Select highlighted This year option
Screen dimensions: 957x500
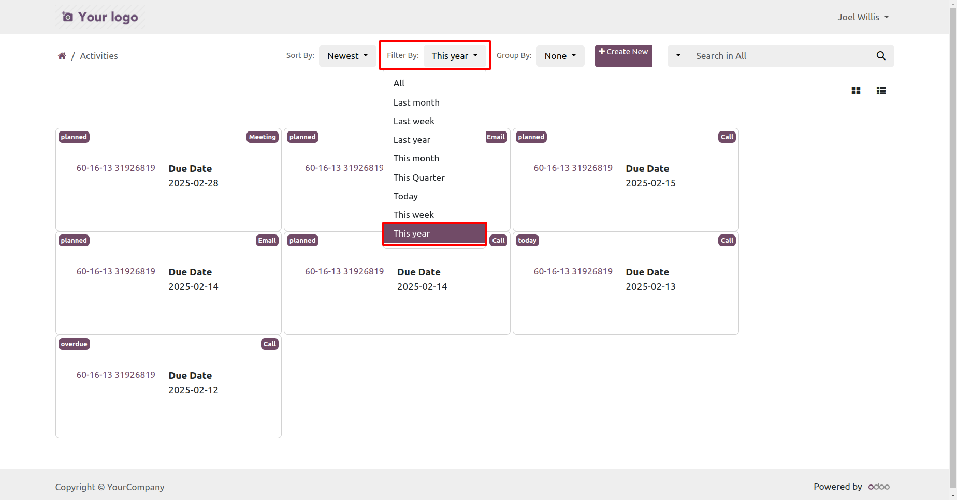tap(434, 233)
